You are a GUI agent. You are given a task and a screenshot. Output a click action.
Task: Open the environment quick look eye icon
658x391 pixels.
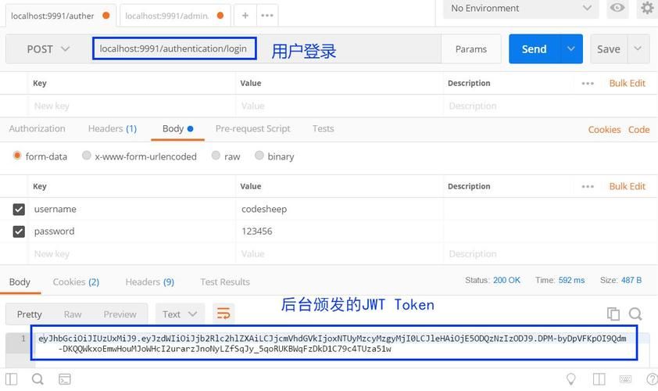[617, 8]
